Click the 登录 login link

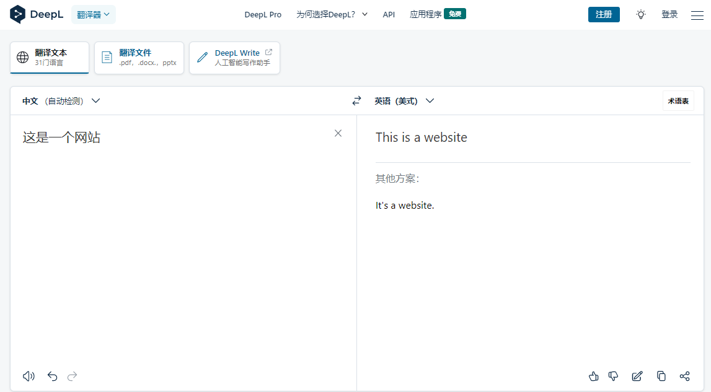tap(669, 14)
